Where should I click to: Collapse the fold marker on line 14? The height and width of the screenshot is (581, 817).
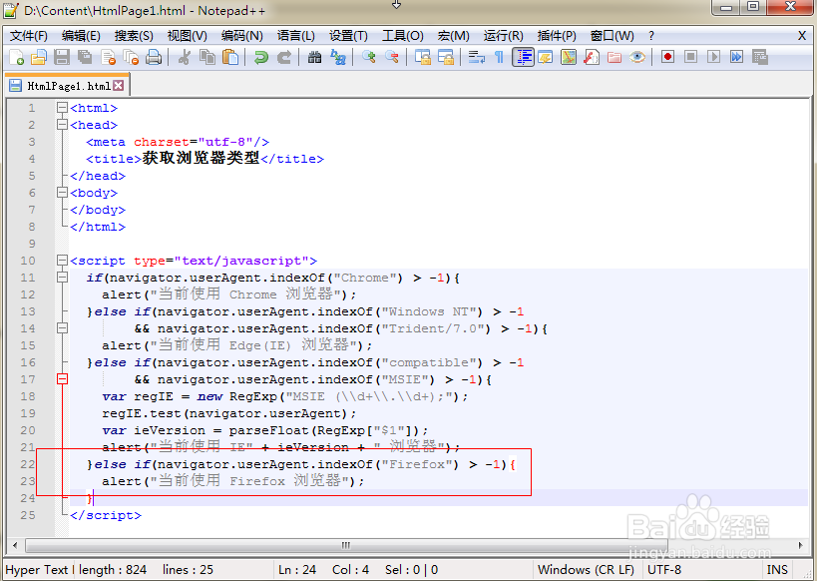62,328
